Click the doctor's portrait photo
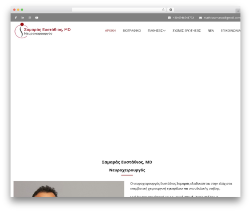The height and width of the screenshot is (212, 251). pos(69,189)
